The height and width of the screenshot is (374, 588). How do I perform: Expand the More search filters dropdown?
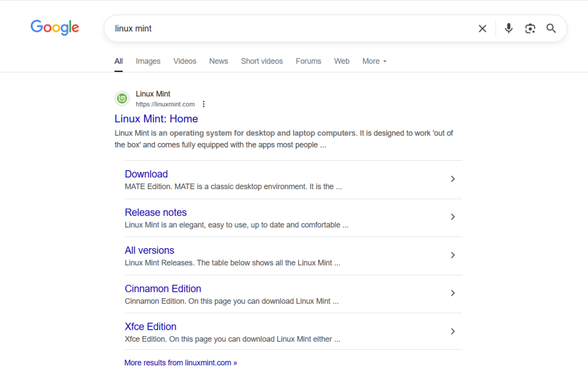374,61
